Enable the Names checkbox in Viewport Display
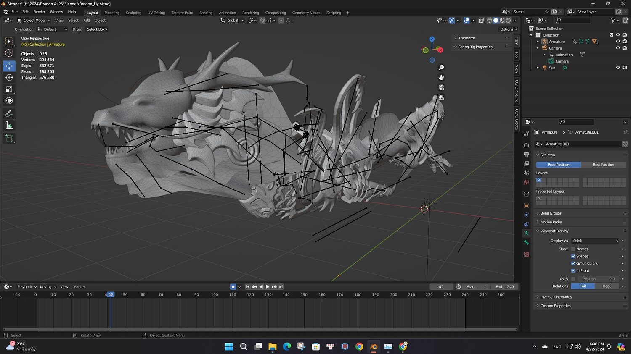631x354 pixels. [x=573, y=249]
